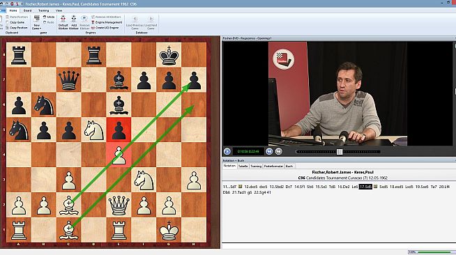
Task: Go to move 16.De2 in notation
Action: point(343,187)
